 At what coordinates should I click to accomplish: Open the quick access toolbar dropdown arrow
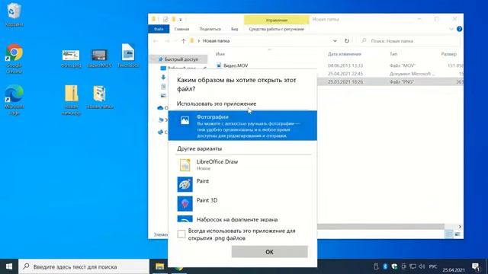tap(181, 19)
